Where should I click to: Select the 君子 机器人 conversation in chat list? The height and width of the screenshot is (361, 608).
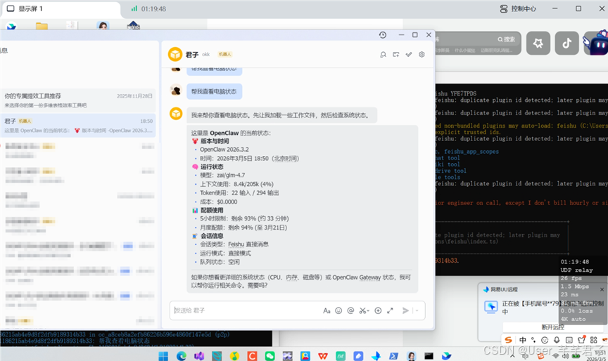point(78,125)
